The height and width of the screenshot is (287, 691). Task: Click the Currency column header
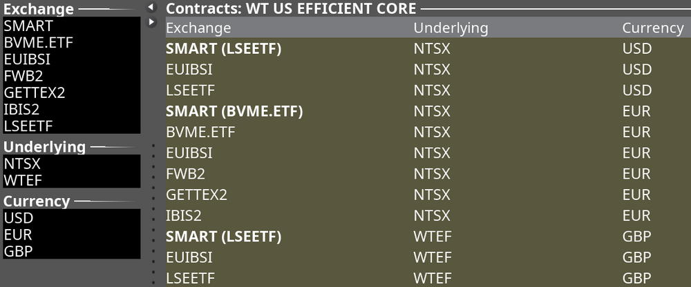[652, 28]
